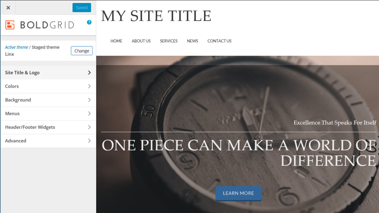The image size is (379, 213).
Task: Click the Advanced section arrow icon
Action: pyautogui.click(x=89, y=141)
